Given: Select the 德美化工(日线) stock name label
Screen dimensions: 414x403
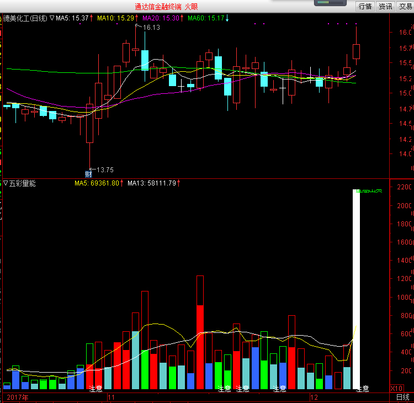Looking at the screenshot, I should tap(25, 18).
